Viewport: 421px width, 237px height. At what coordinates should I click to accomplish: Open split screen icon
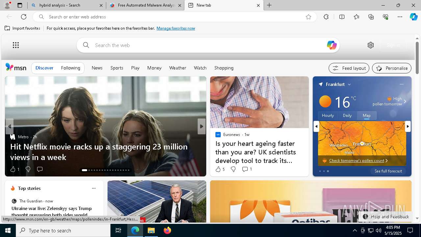pos(342,17)
